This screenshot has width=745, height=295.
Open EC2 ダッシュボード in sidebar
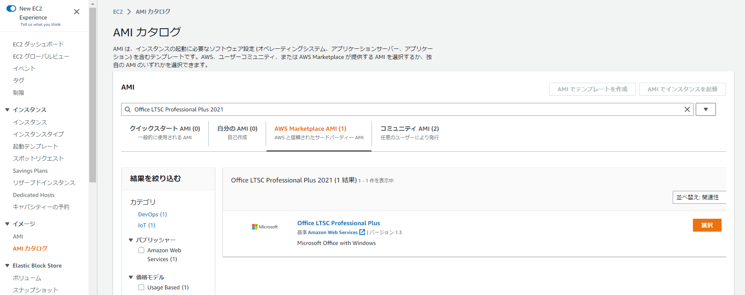click(x=38, y=44)
